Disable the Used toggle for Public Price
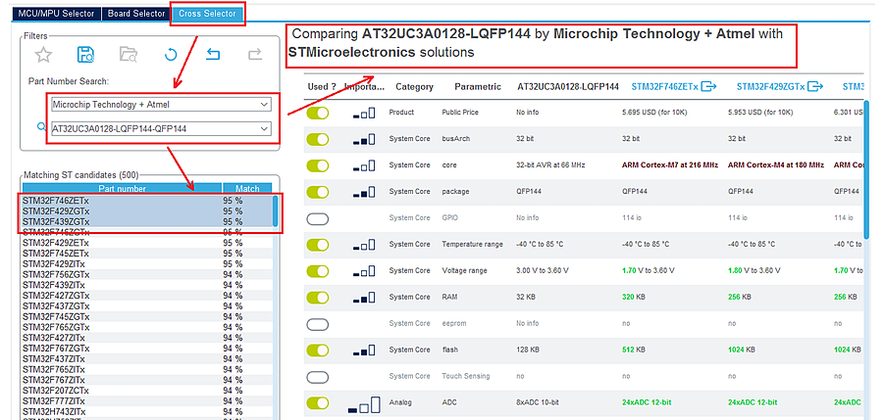 click(x=318, y=113)
